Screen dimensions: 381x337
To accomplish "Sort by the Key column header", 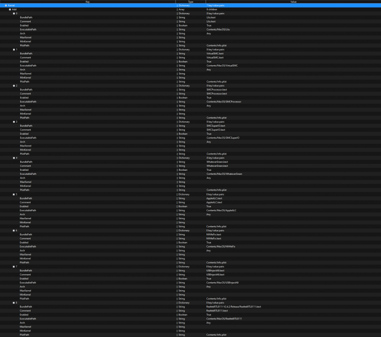I will [x=88, y=2].
